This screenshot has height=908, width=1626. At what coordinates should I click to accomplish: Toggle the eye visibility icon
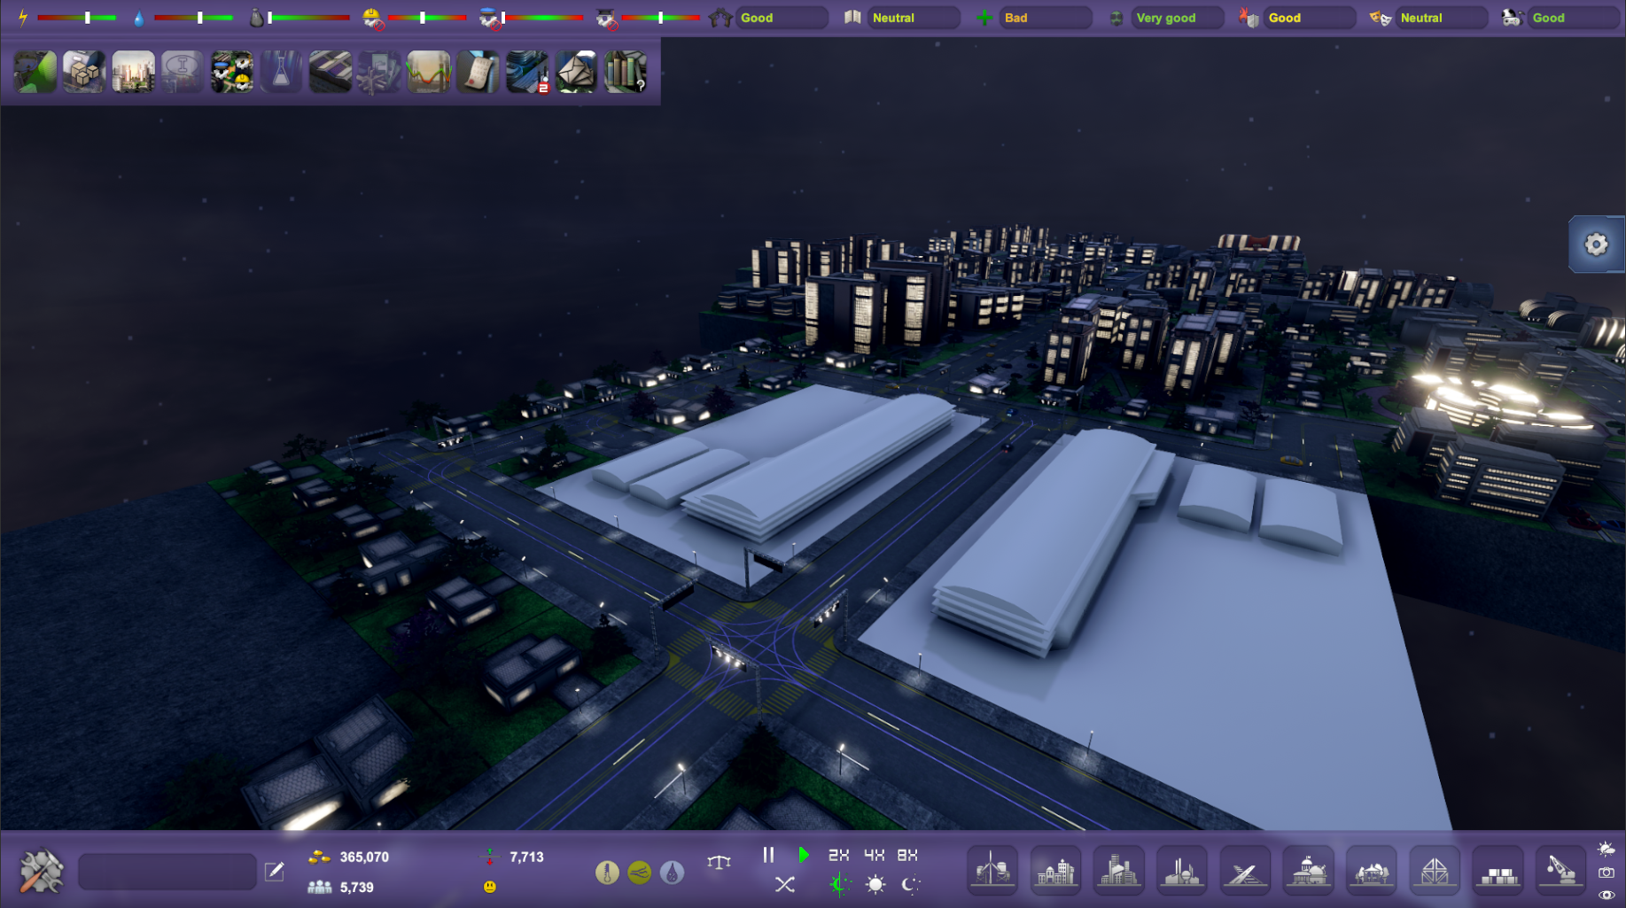pyautogui.click(x=1606, y=896)
